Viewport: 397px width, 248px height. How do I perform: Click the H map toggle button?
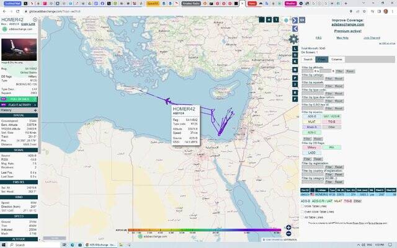(269, 20)
